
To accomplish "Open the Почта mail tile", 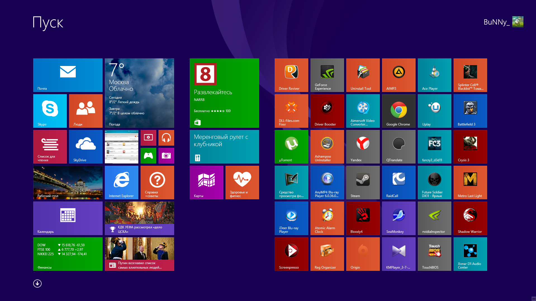I will 68,75.
